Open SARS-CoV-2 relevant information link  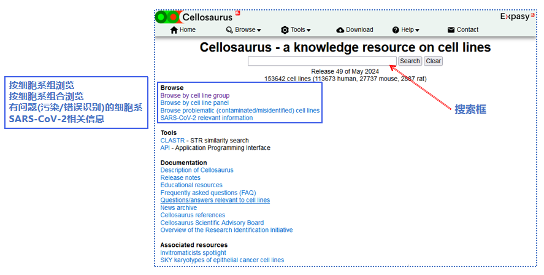click(206, 118)
